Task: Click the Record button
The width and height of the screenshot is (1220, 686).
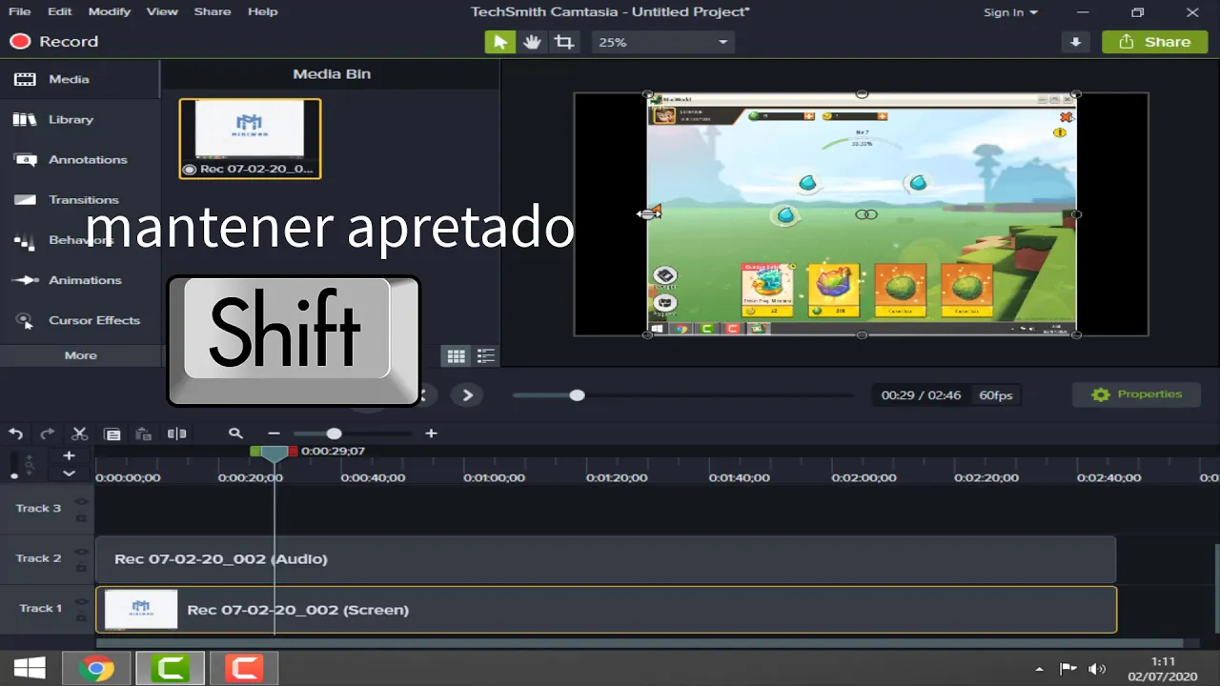Action: click(x=54, y=42)
